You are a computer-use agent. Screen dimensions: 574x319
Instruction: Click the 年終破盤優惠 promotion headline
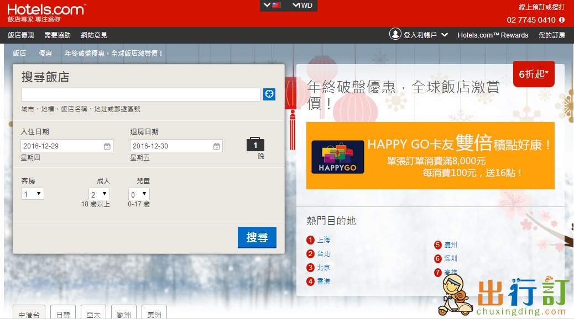pos(404,95)
